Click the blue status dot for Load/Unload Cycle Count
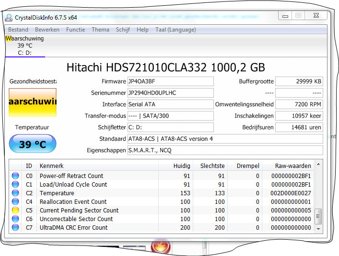Screen dimensions: 339x256 (x=15, y=184)
